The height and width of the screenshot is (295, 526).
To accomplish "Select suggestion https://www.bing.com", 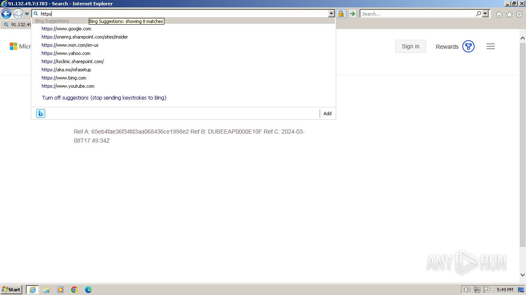I will click(x=183, y=78).
